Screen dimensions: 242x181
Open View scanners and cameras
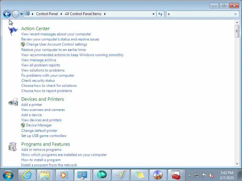tap(43, 110)
